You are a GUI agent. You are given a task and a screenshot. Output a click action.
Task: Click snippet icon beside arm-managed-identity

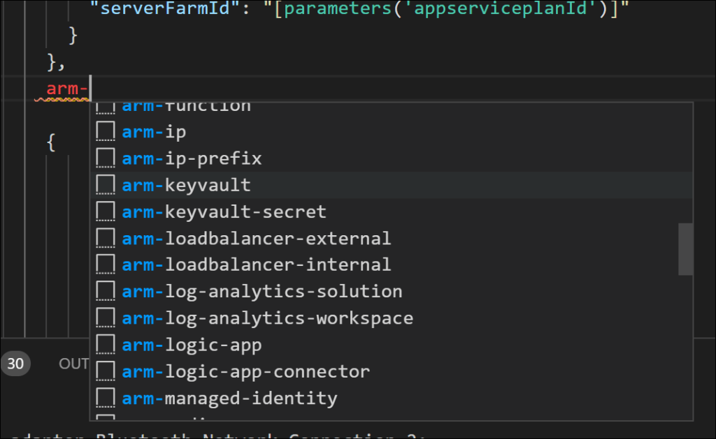105,398
